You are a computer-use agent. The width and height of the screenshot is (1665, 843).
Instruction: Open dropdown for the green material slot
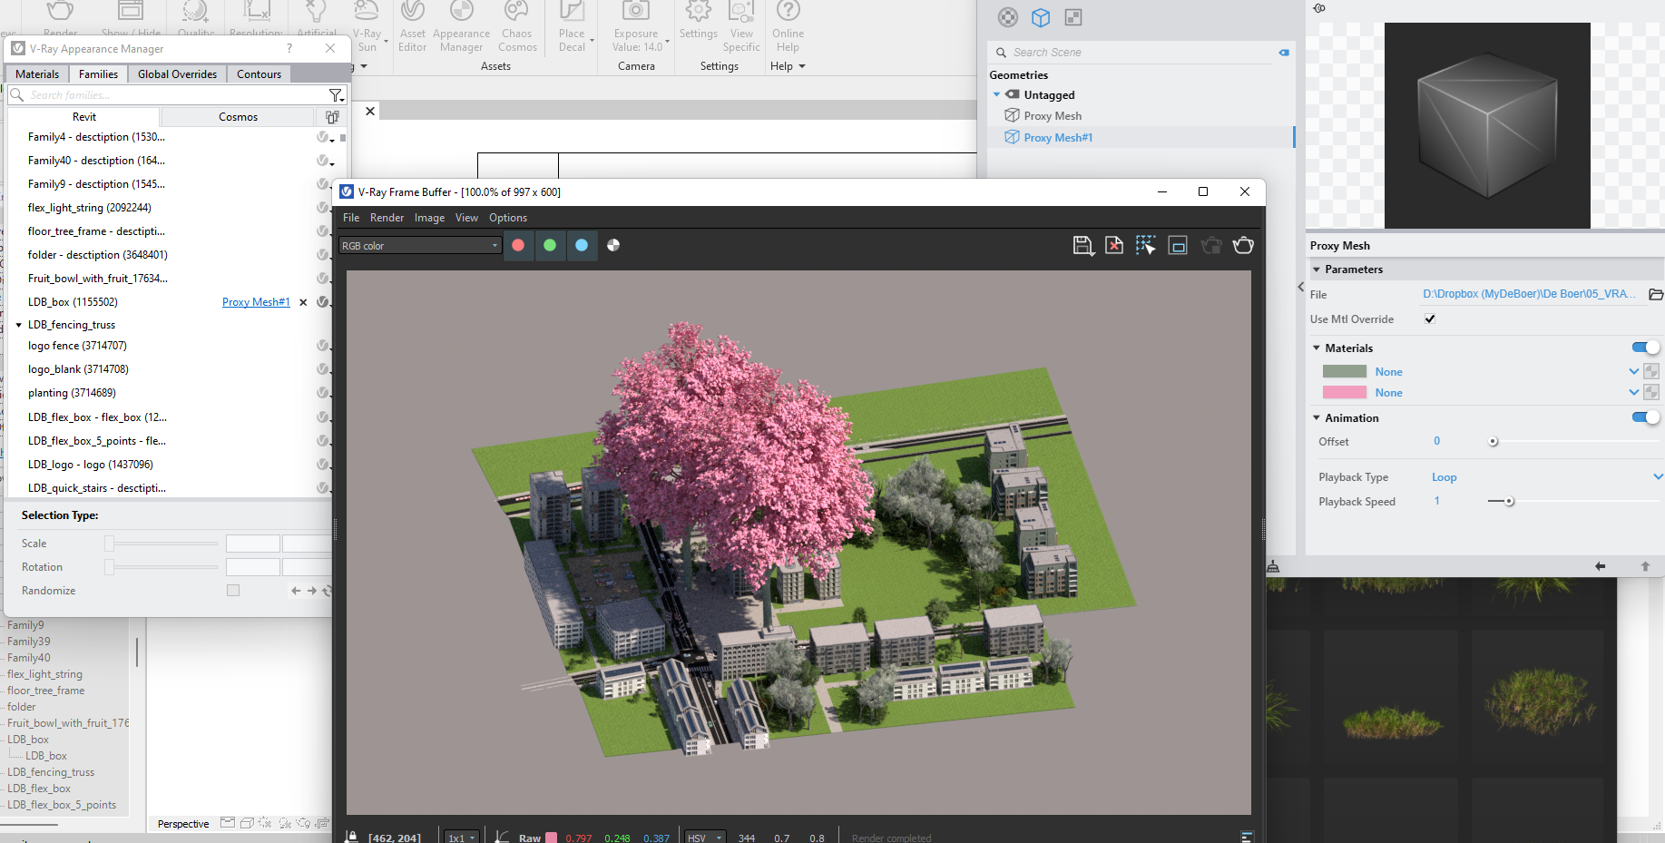click(x=1634, y=371)
